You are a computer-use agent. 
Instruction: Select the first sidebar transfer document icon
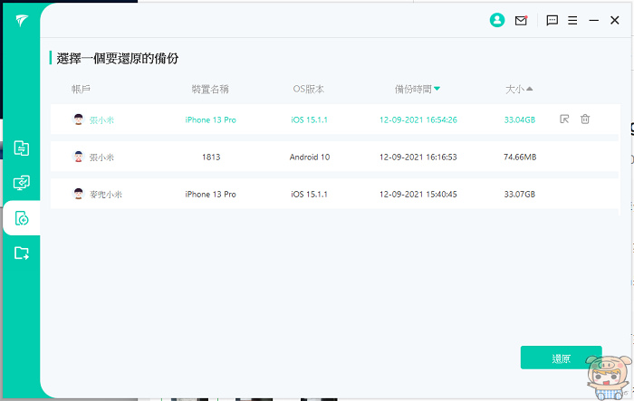22,148
